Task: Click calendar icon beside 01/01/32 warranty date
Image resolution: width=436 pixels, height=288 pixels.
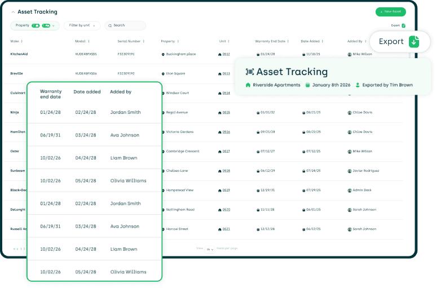Action: (x=258, y=113)
